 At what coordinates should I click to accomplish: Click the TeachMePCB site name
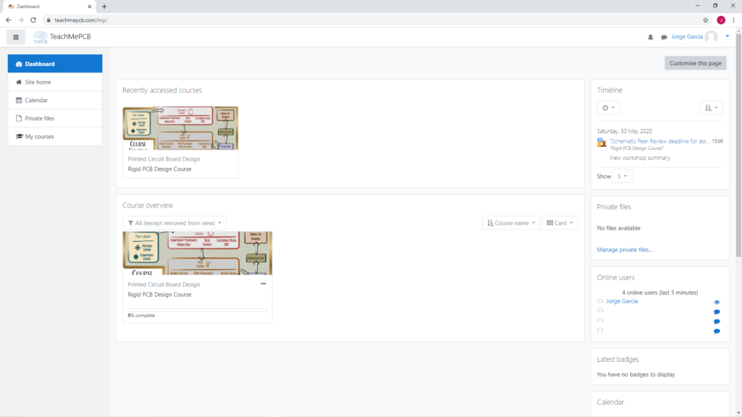coord(70,36)
